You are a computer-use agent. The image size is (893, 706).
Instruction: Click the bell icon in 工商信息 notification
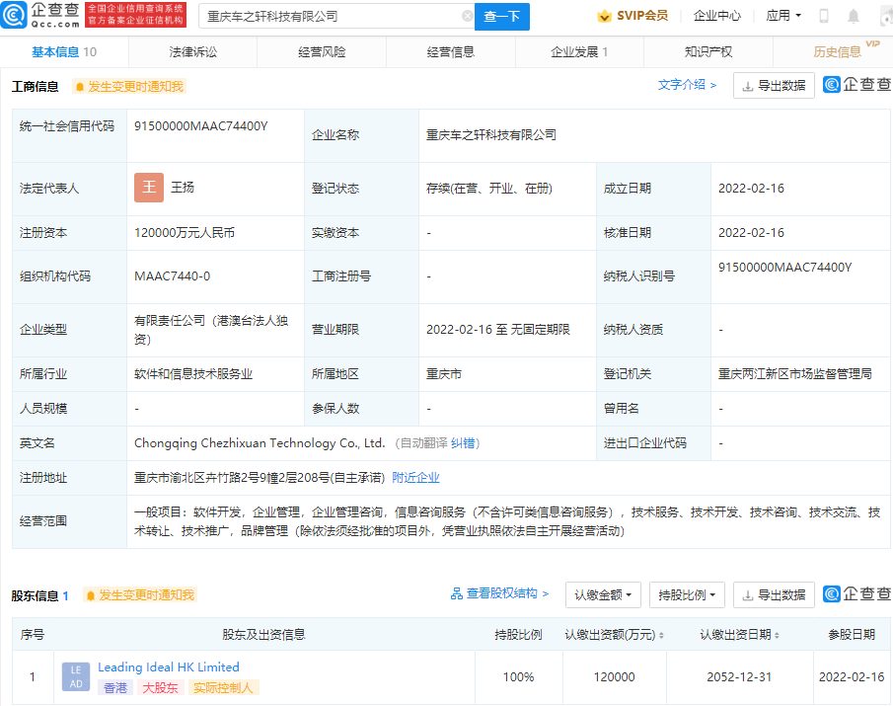(x=80, y=87)
